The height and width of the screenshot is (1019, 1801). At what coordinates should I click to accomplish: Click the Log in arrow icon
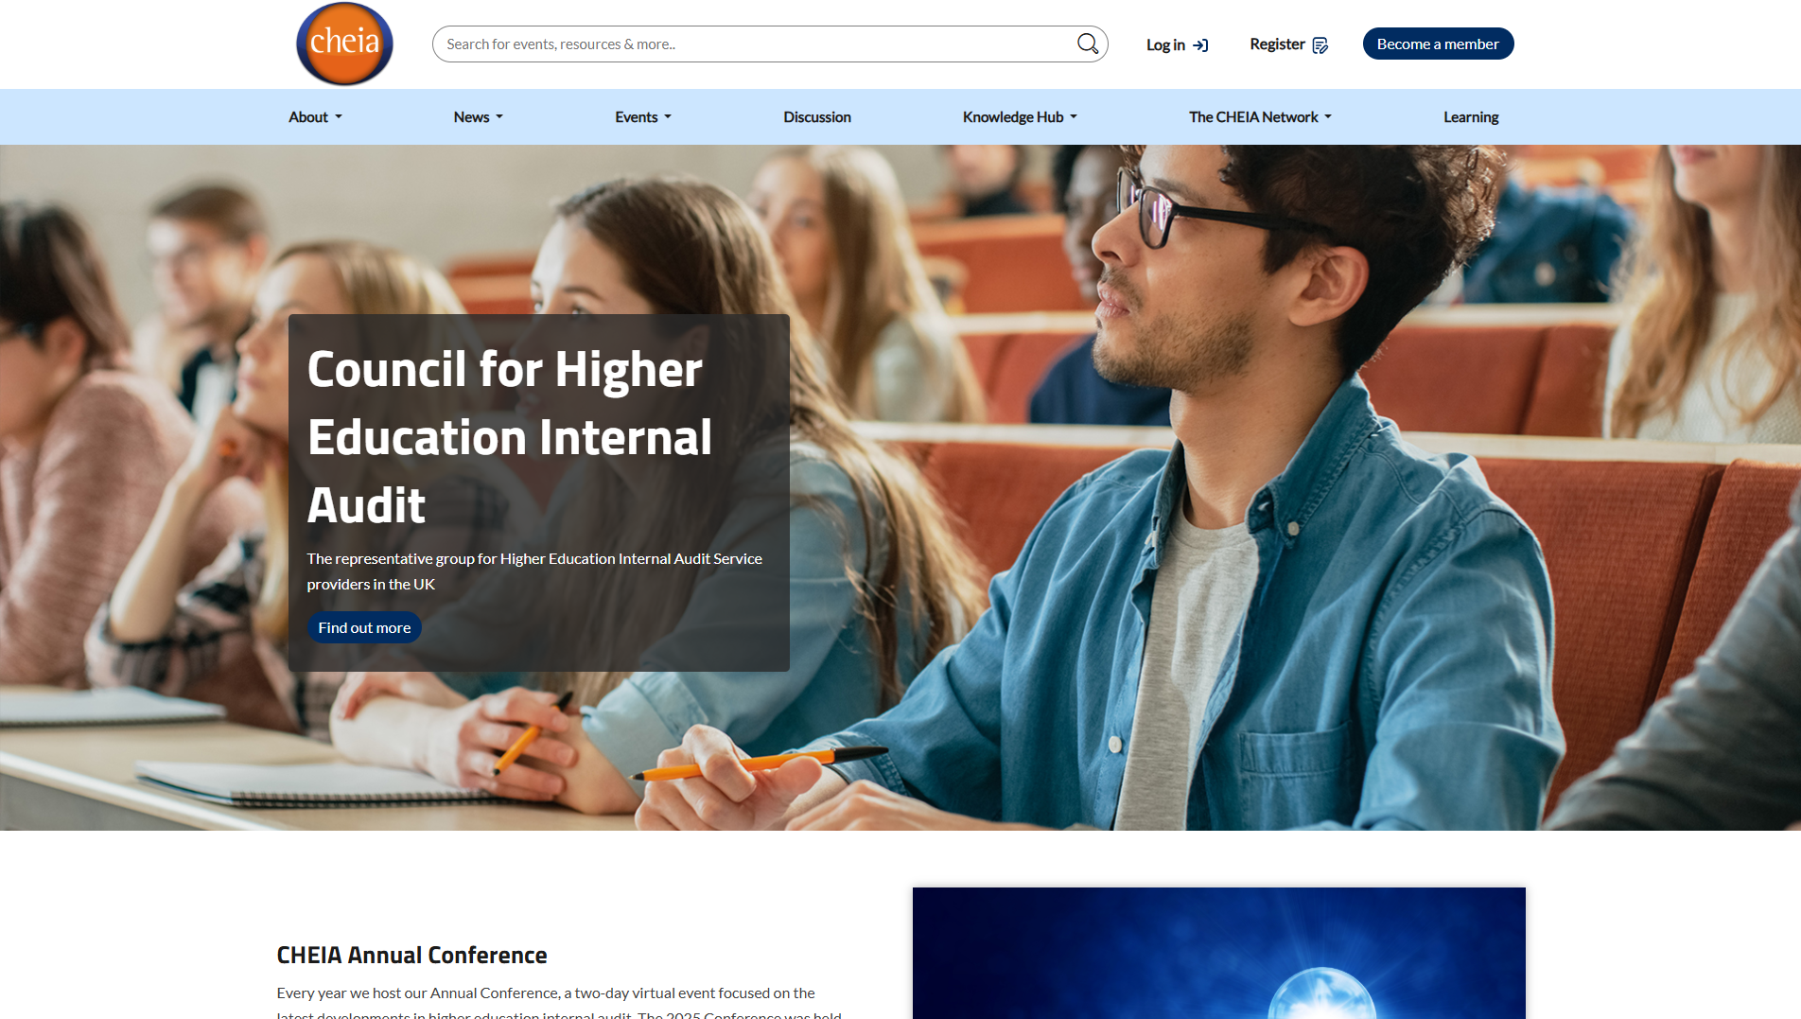pyautogui.click(x=1200, y=45)
